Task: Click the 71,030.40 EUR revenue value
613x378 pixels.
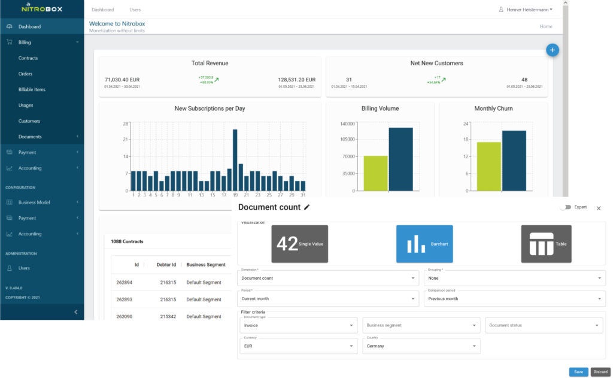Action: (x=122, y=80)
